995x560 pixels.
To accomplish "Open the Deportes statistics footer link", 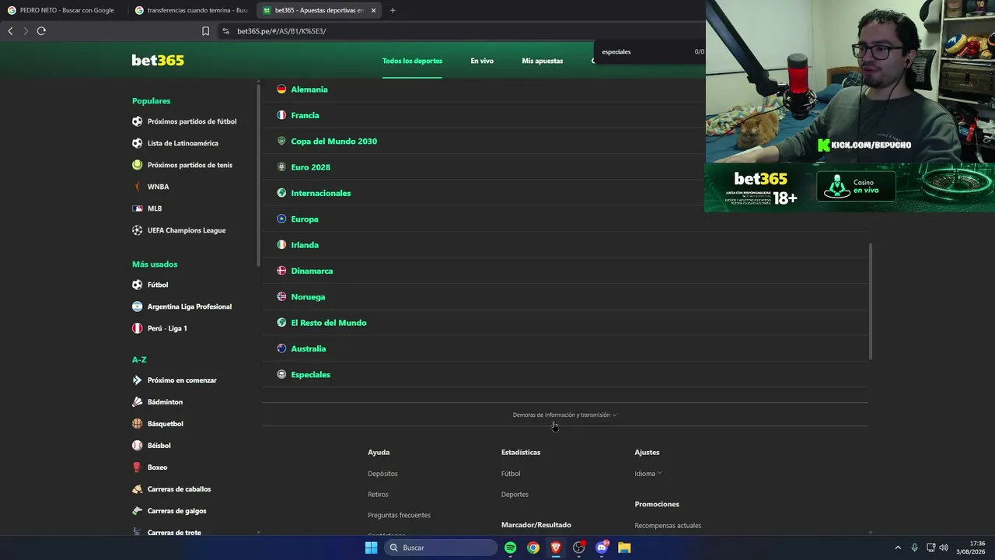I will click(515, 495).
